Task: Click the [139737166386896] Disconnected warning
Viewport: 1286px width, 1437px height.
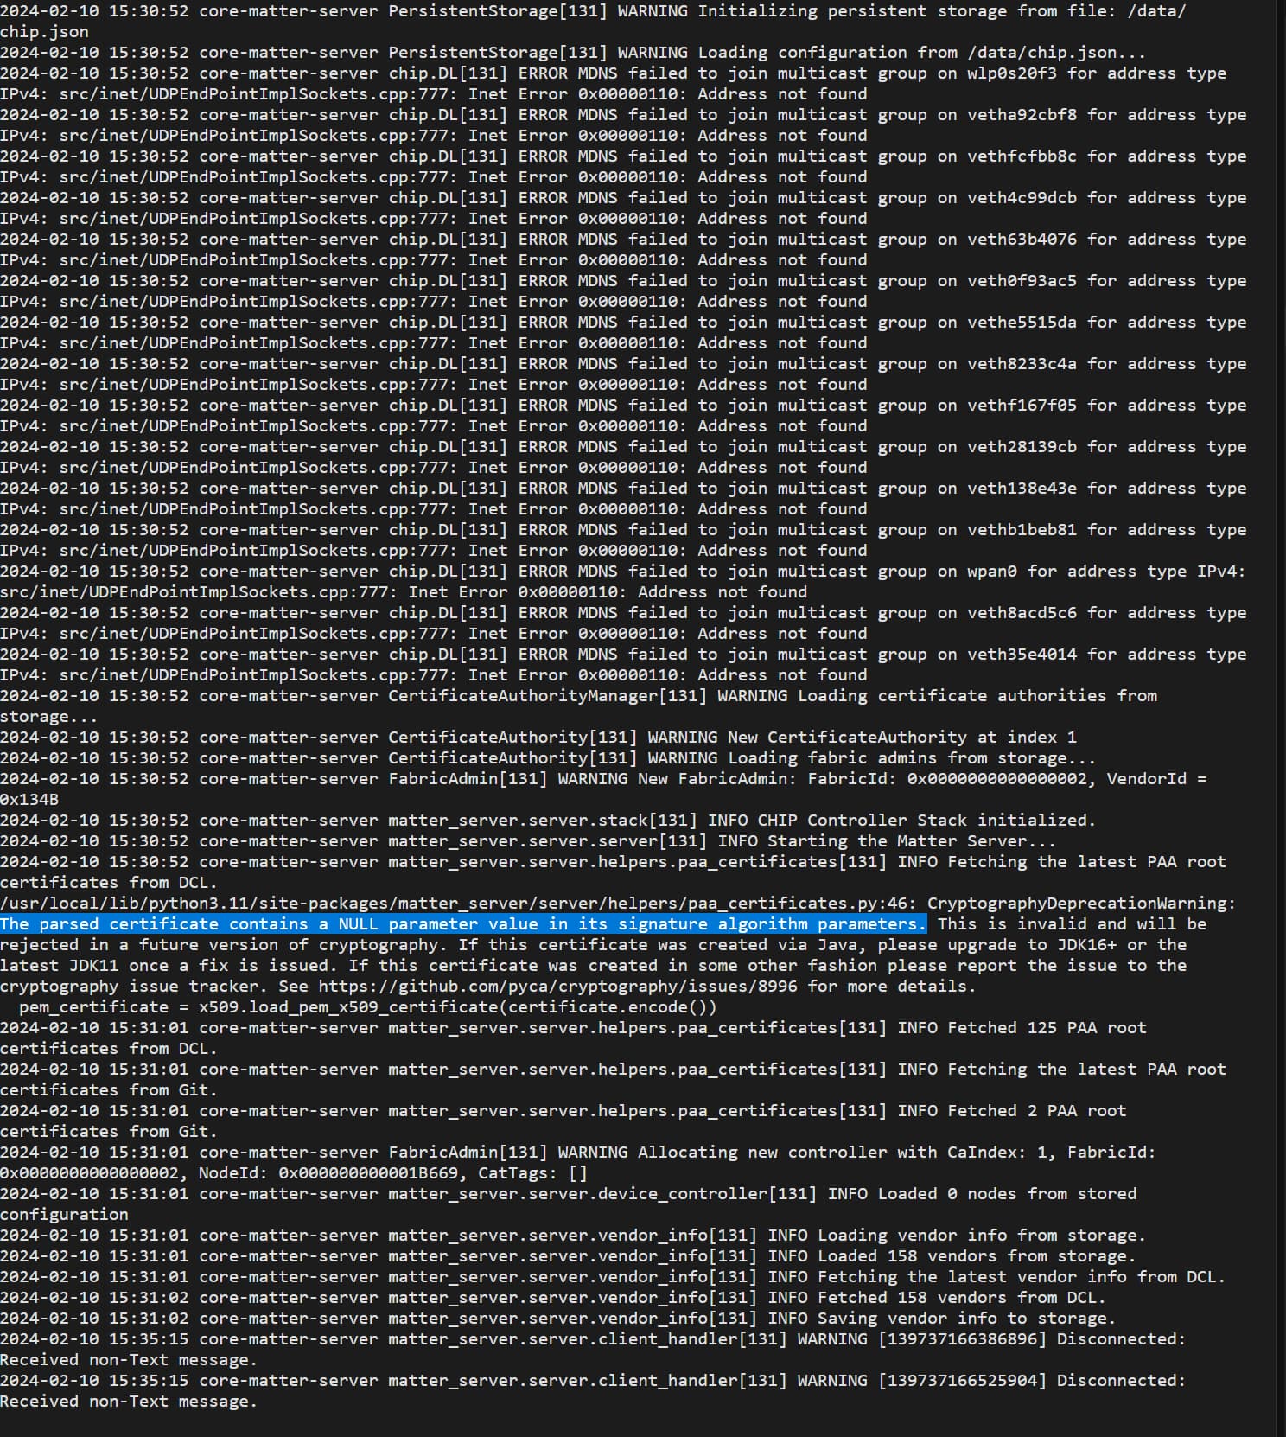Action: [x=1031, y=1338]
